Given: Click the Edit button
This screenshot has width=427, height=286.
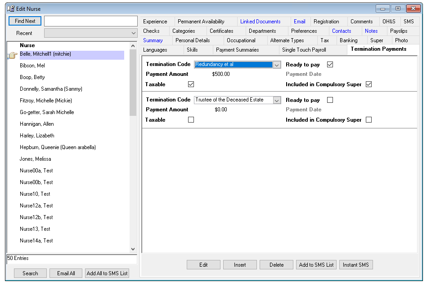Looking at the screenshot, I should (203, 265).
